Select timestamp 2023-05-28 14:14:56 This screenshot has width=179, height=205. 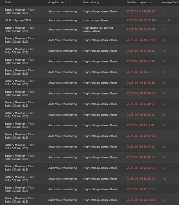coord(140,61)
